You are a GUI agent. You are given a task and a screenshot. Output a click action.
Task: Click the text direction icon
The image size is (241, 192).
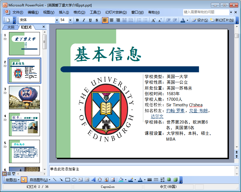pos(131,20)
